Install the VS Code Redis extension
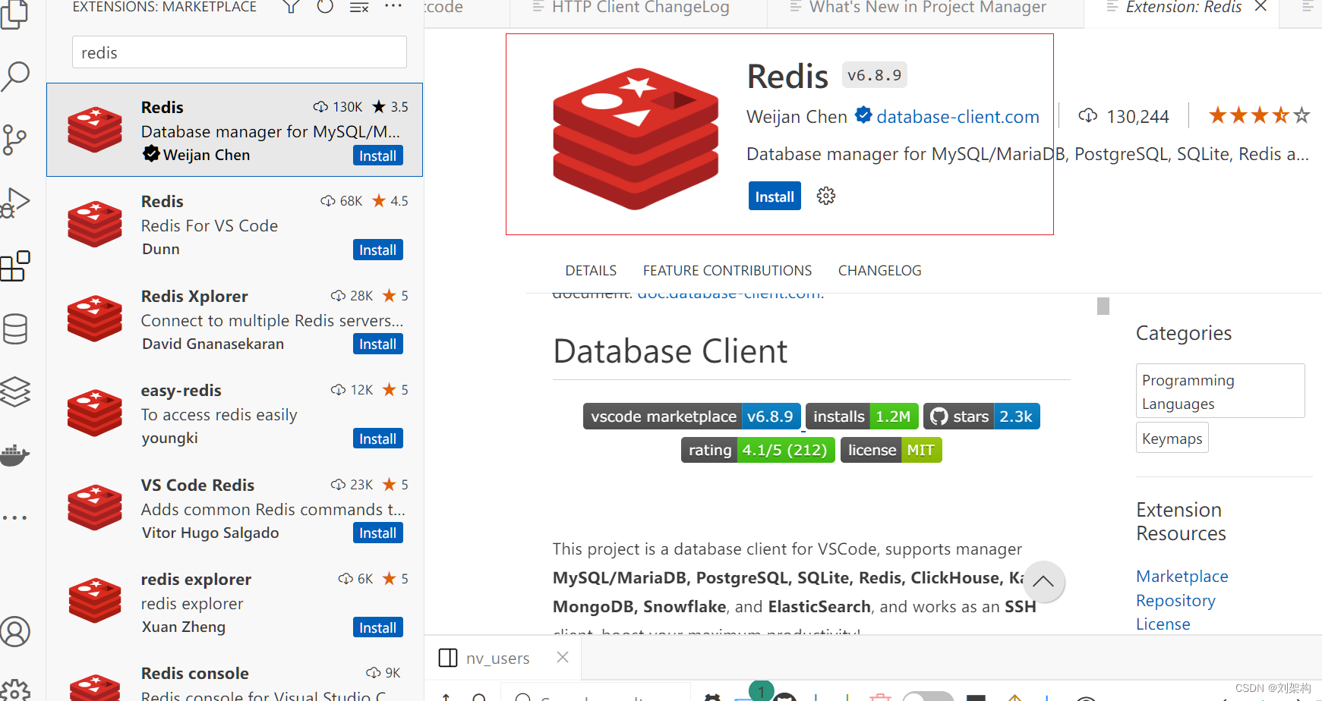Viewport: 1322px width, 701px height. coord(377,533)
